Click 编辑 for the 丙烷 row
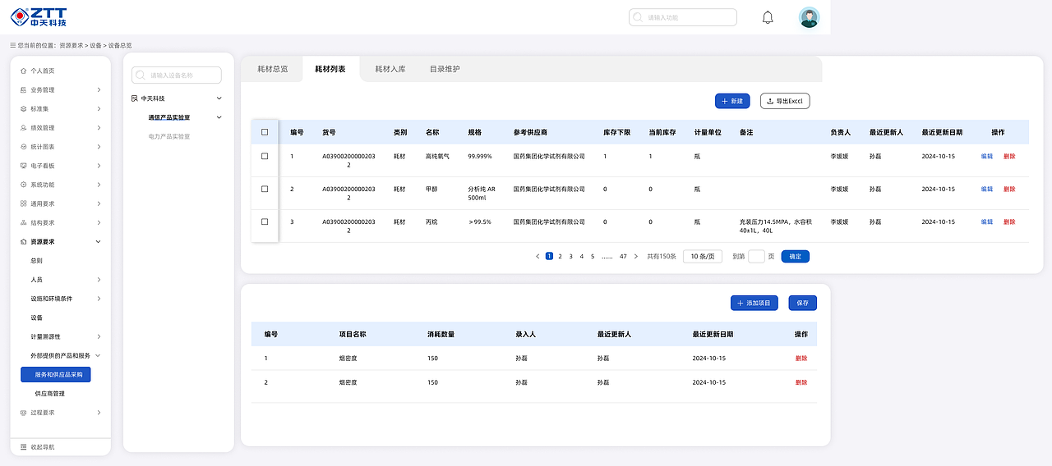 pyautogui.click(x=987, y=222)
